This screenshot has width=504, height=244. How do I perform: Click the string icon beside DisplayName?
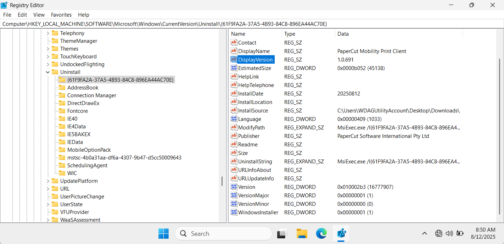pos(234,51)
